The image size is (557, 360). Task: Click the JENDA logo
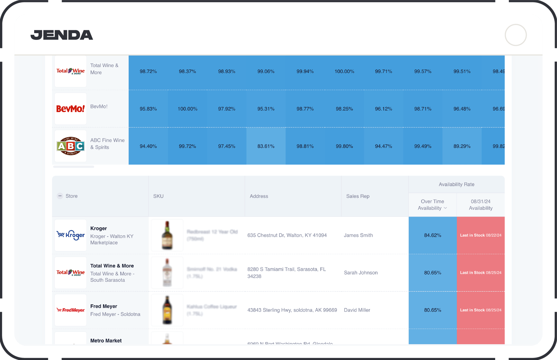click(62, 35)
